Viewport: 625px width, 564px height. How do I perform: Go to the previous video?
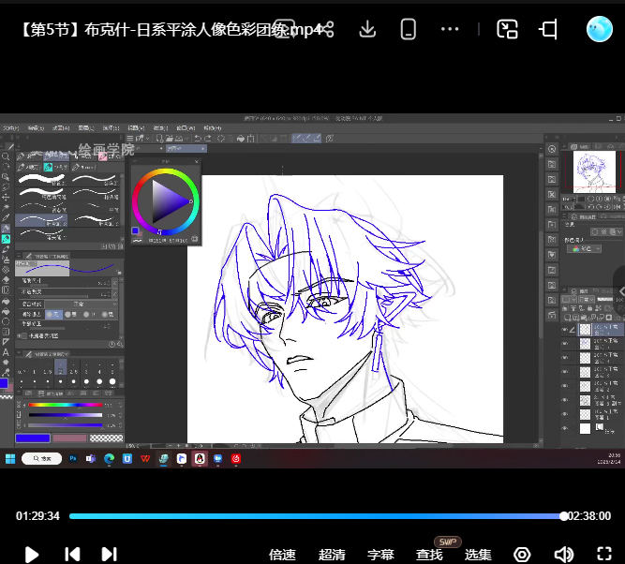[x=72, y=554]
